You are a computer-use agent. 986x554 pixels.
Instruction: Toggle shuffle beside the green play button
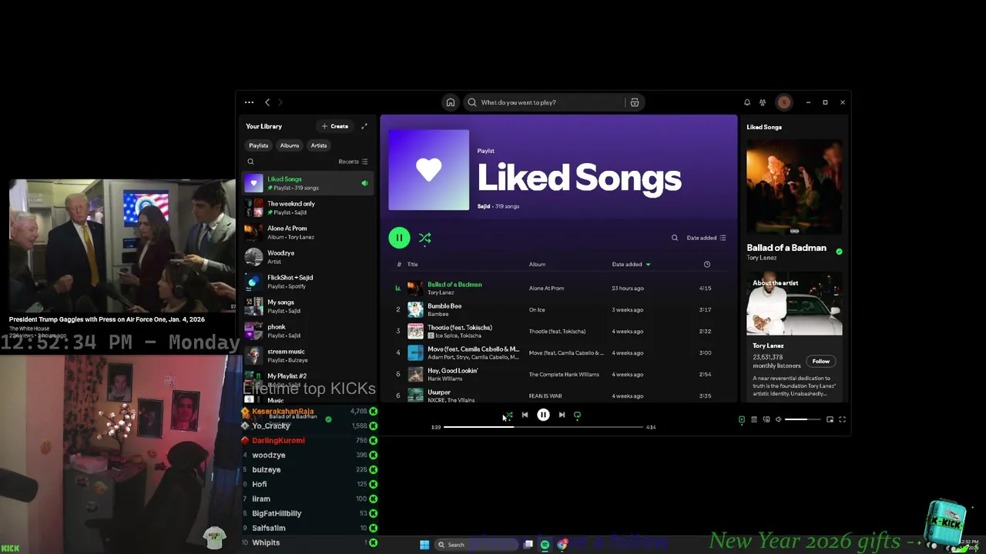tap(424, 238)
